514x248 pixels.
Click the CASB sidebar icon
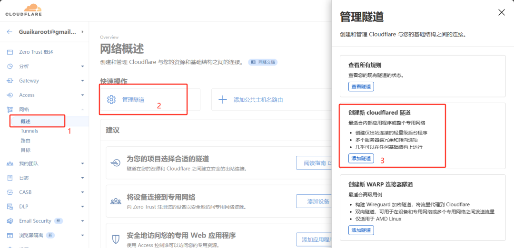coord(10,192)
